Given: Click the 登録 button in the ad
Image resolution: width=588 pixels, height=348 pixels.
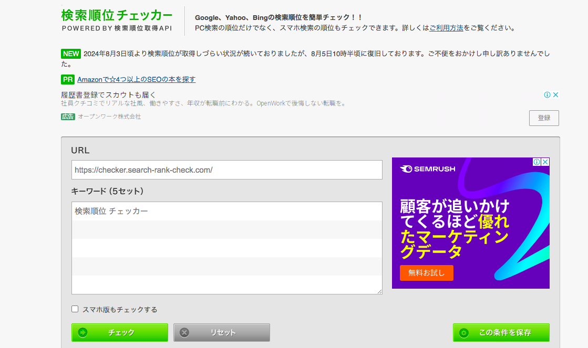Looking at the screenshot, I should tap(544, 118).
